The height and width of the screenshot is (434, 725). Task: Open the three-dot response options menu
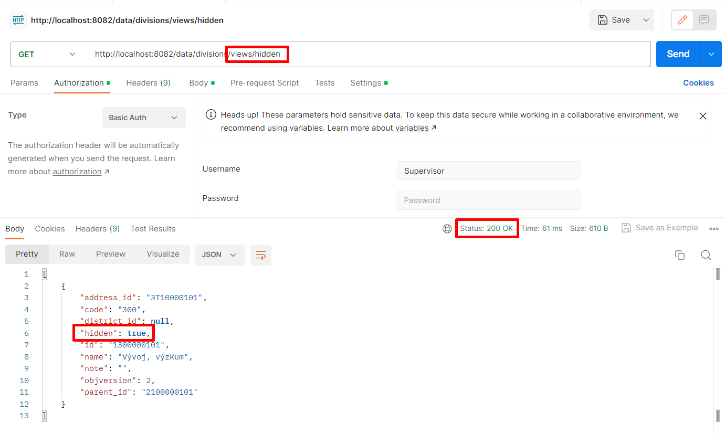pyautogui.click(x=714, y=228)
